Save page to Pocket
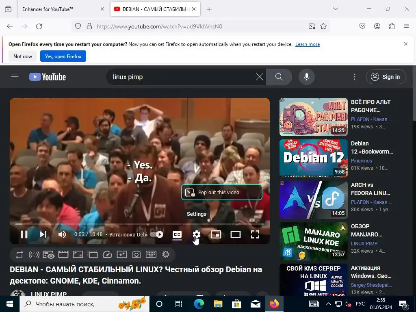The width and height of the screenshot is (416, 312). [x=362, y=26]
